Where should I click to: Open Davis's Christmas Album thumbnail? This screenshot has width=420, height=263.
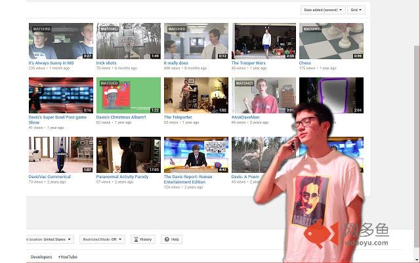pos(129,95)
